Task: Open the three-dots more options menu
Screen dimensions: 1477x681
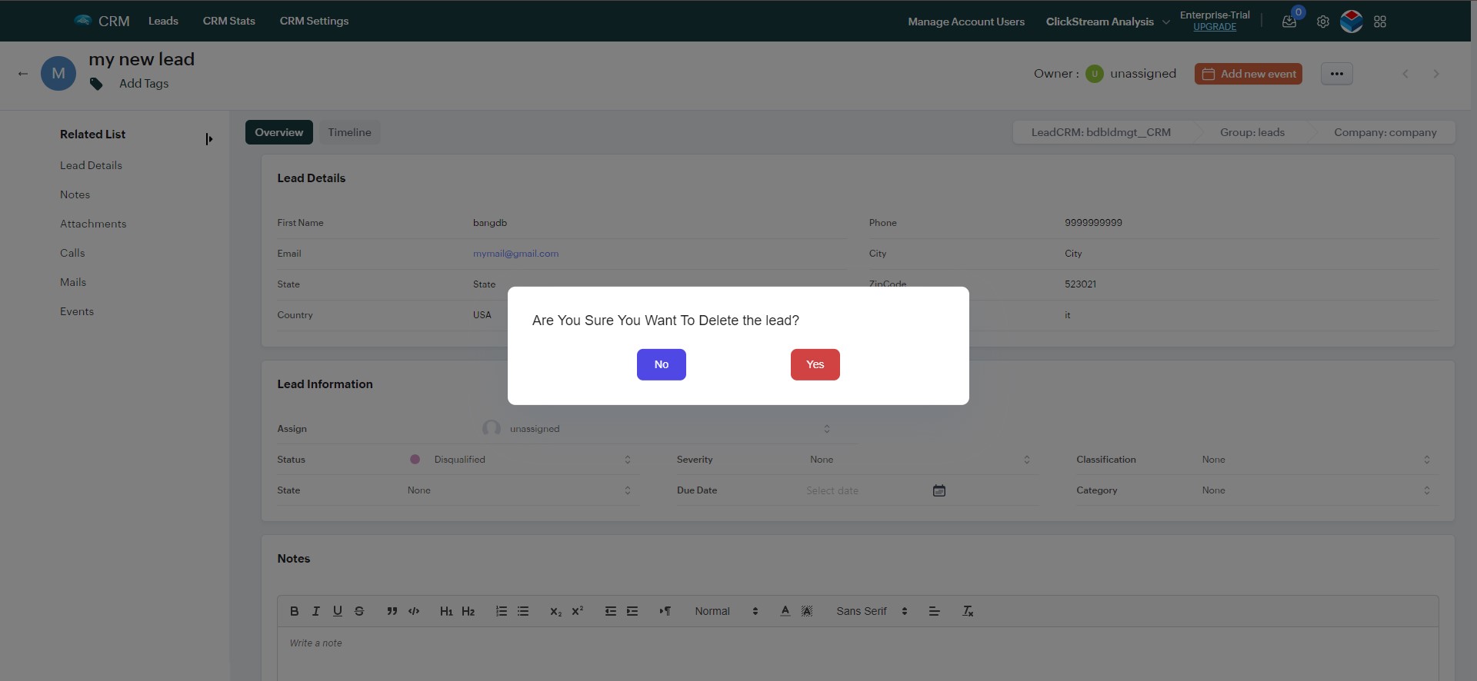Action: (x=1336, y=74)
